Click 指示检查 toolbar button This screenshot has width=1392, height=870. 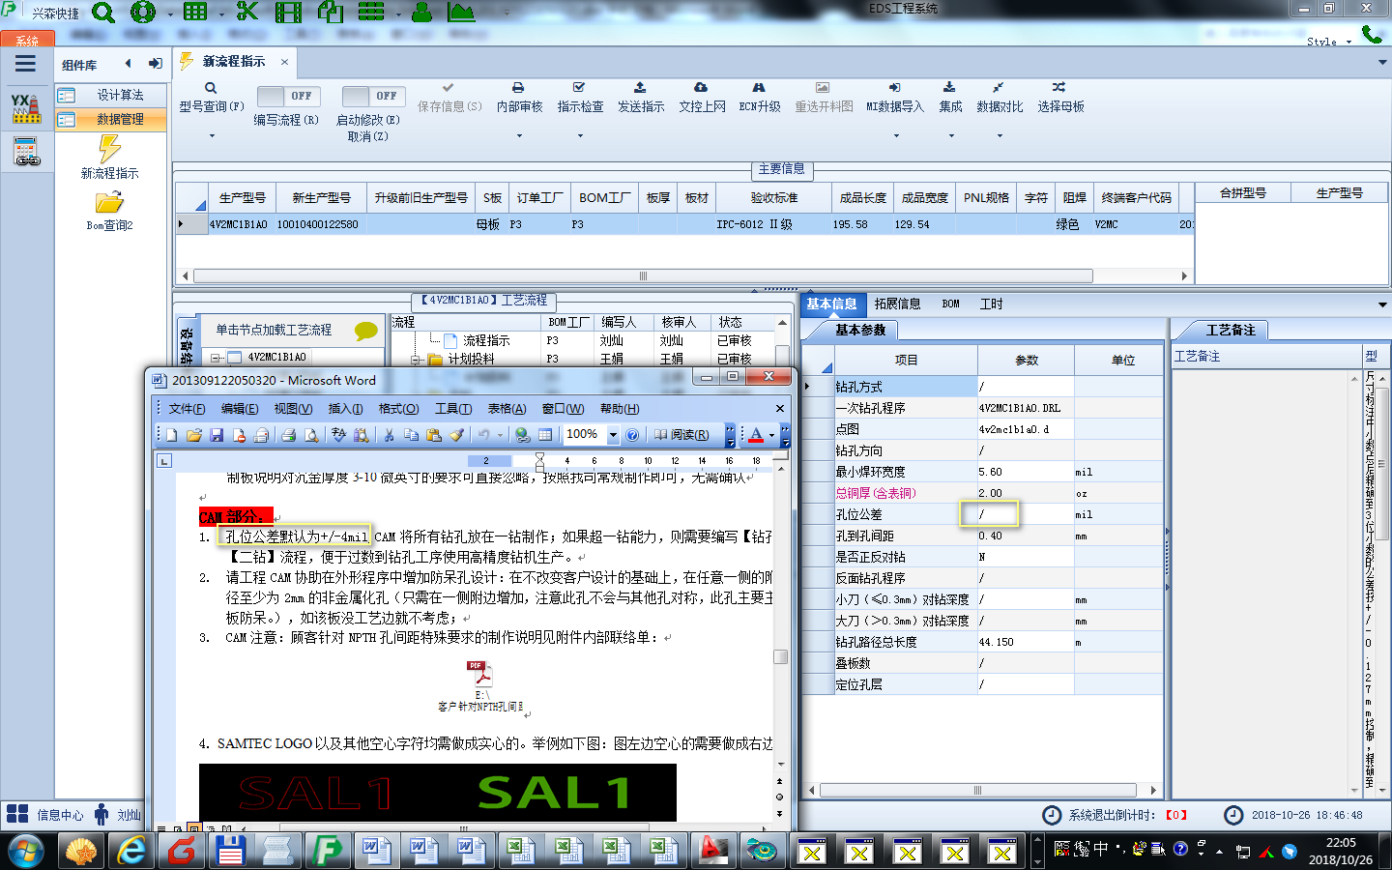[x=580, y=97]
